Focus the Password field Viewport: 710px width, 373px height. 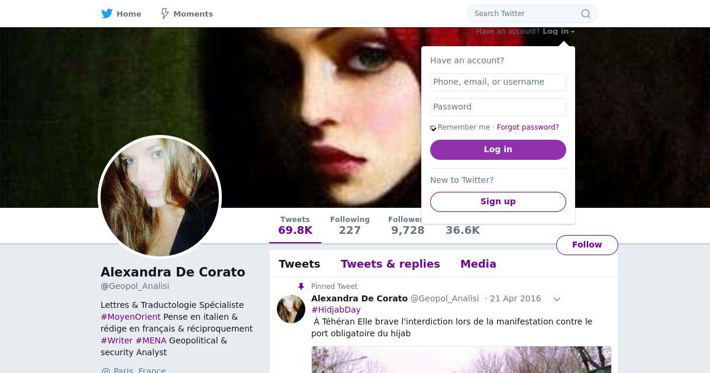coord(498,107)
